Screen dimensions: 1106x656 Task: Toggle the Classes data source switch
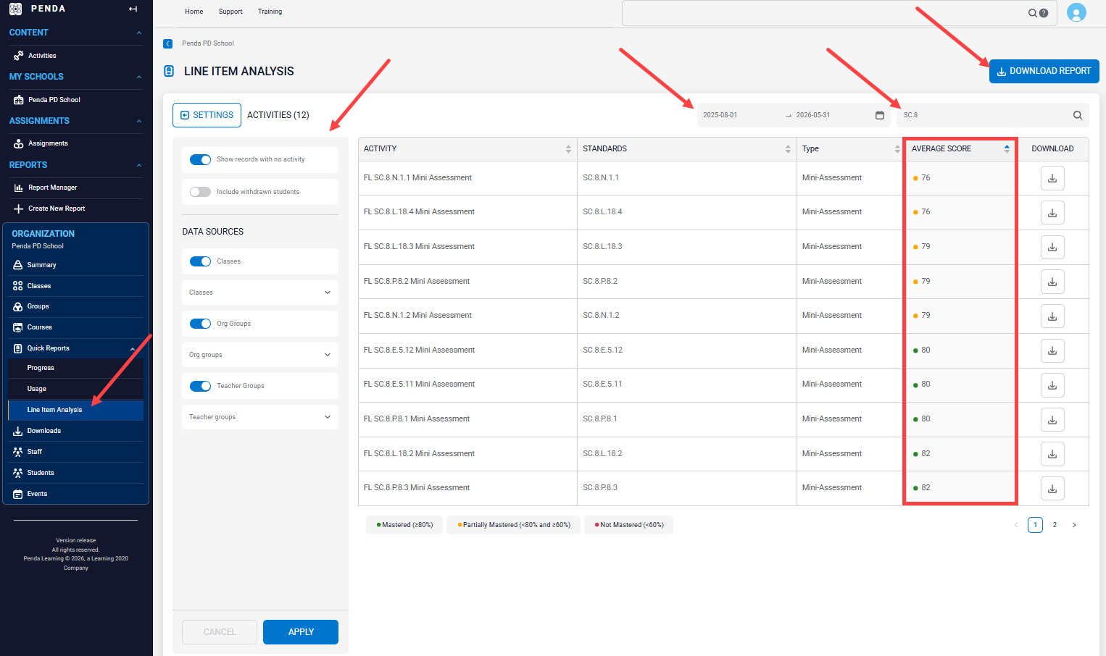(x=200, y=261)
